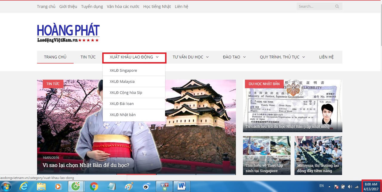
Task: Open Google Chrome from the taskbar
Action: point(94,186)
